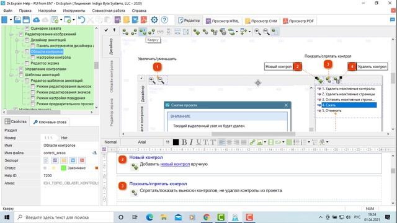Viewport: 397px width, 223px height.
Task: Set the green 'Закончено' status swatch
Action: tap(63, 168)
